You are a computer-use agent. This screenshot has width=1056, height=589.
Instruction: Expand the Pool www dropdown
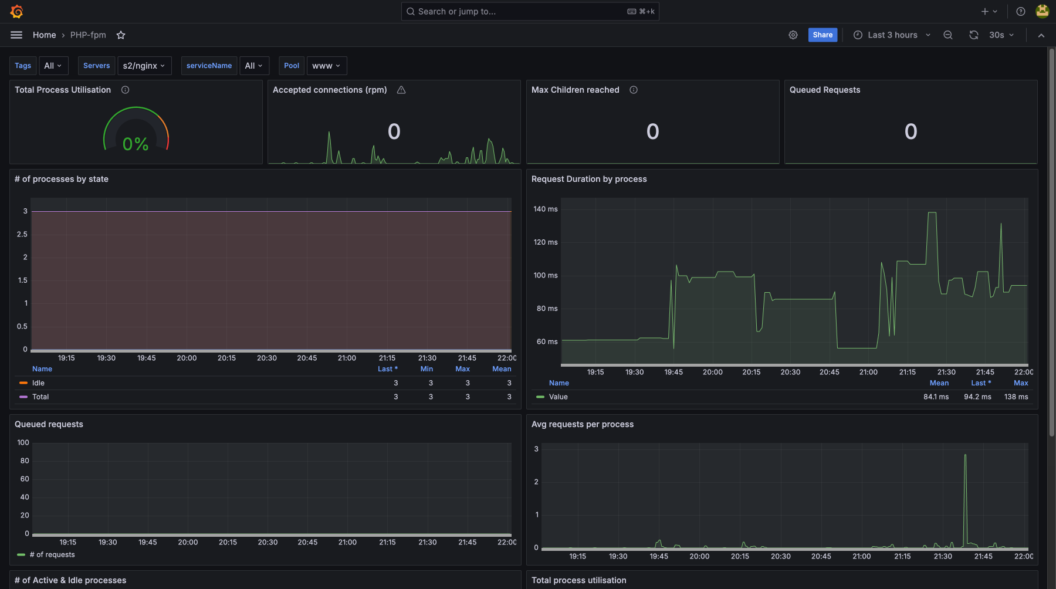pyautogui.click(x=326, y=66)
